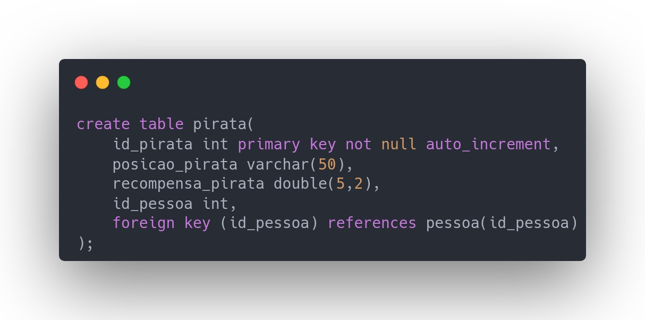Click the green maximize dot
The width and height of the screenshot is (645, 320).
pos(124,82)
